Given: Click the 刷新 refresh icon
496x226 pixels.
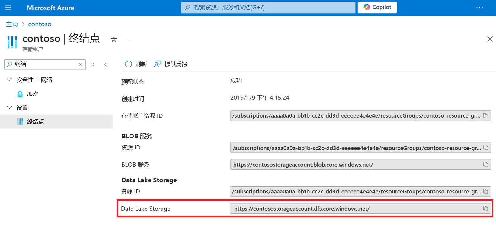Looking at the screenshot, I should [x=128, y=64].
